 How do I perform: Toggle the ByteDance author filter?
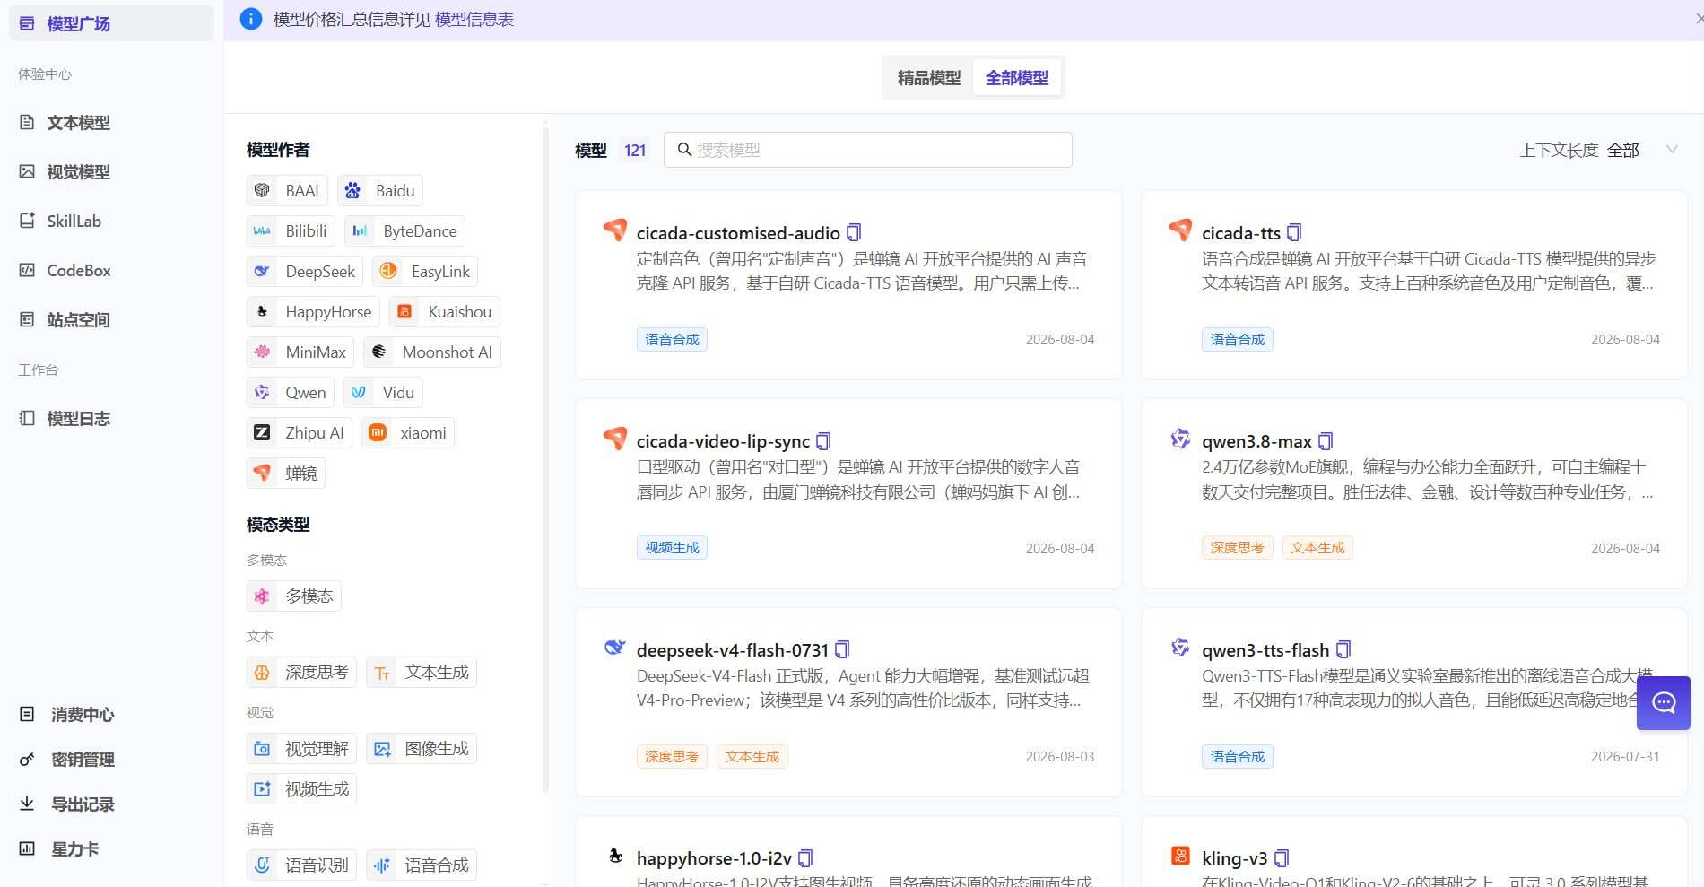point(404,230)
